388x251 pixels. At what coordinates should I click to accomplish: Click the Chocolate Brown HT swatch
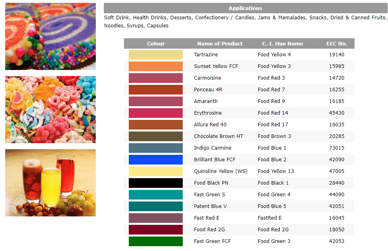156,136
